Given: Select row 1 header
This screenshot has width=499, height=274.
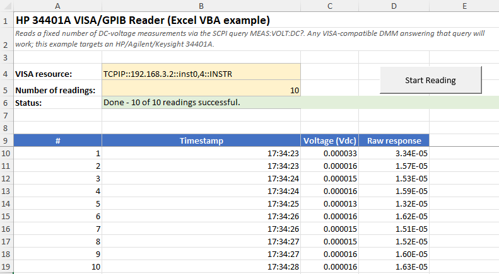Looking at the screenshot, I should [x=6, y=20].
